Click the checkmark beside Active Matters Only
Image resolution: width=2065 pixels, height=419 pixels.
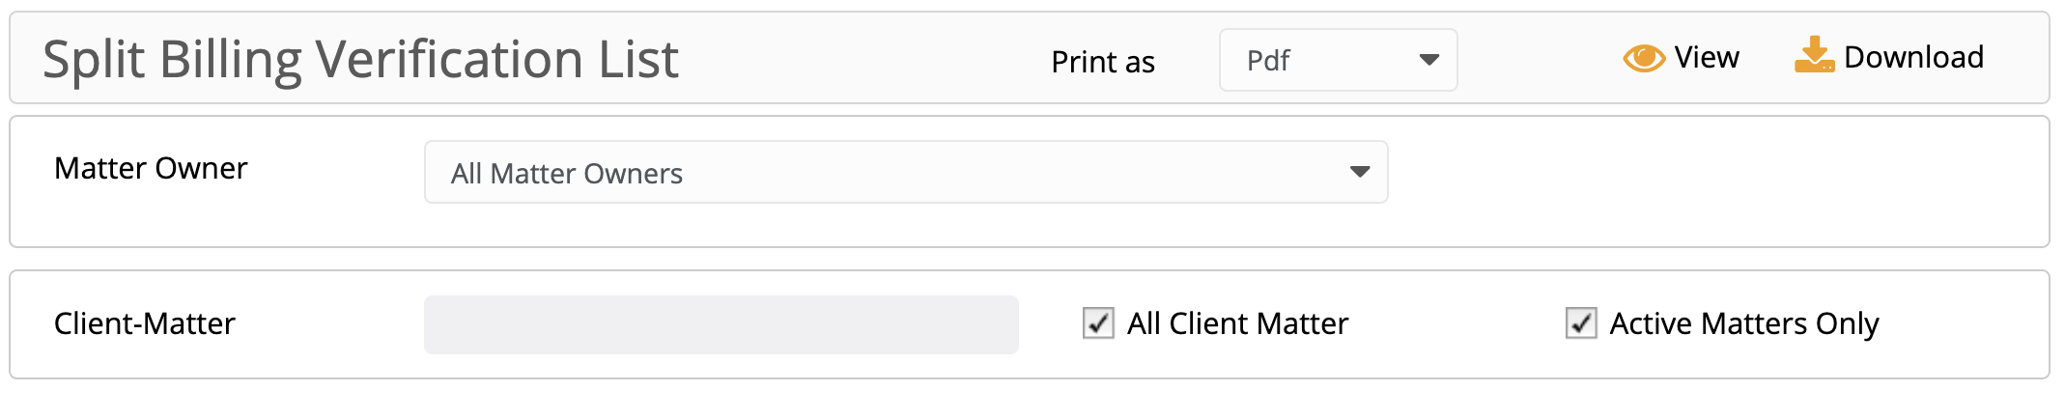pyautogui.click(x=1580, y=322)
